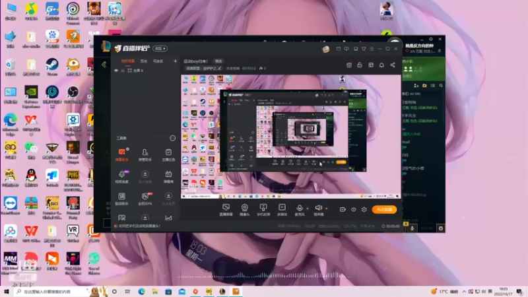Select the 全屏 6 source row

145,71
